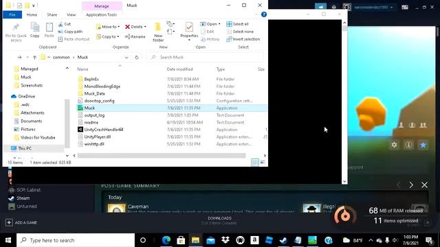Open File Explorer Help icon
Image resolution: width=440 pixels, height=247 pixels.
click(x=264, y=14)
